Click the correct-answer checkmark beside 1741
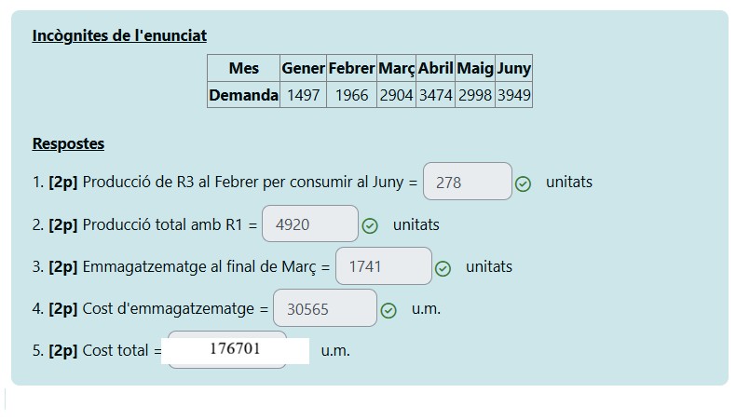Viewport: 736px width, 420px height. 443,268
